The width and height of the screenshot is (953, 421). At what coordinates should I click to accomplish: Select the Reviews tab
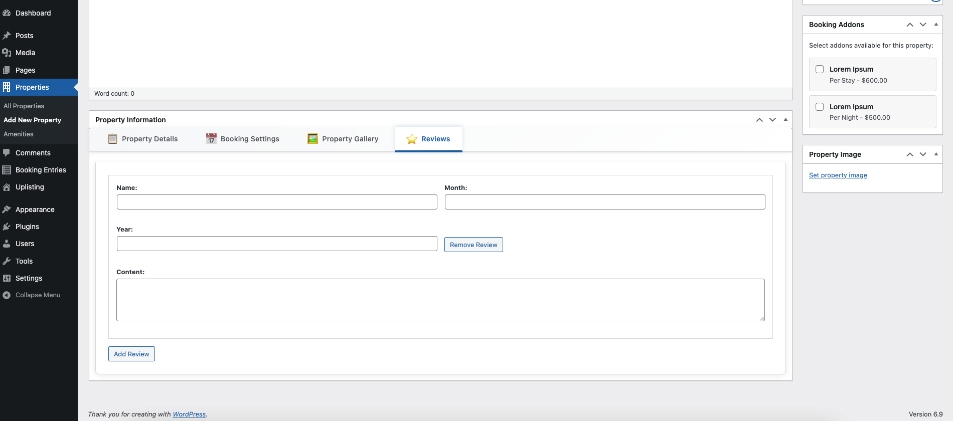428,139
